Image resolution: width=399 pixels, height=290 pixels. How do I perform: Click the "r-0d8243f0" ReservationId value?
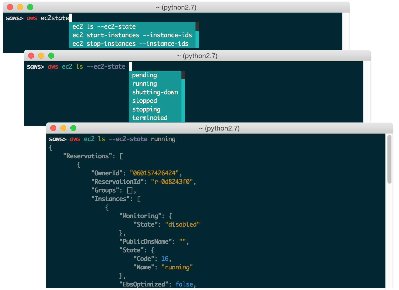click(172, 182)
